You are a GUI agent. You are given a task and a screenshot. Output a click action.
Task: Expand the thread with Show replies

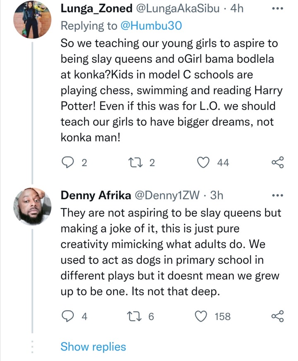point(93,347)
